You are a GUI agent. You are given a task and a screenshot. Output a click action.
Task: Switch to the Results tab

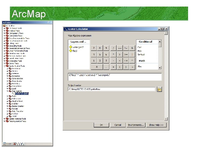[7, 144]
